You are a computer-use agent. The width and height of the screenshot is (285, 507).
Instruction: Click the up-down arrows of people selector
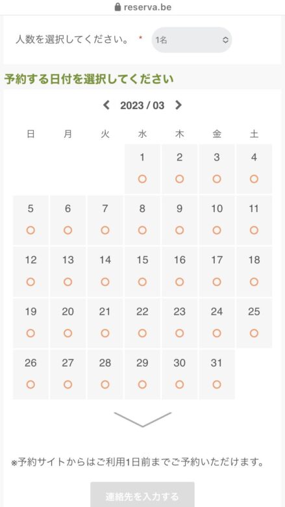coord(226,40)
